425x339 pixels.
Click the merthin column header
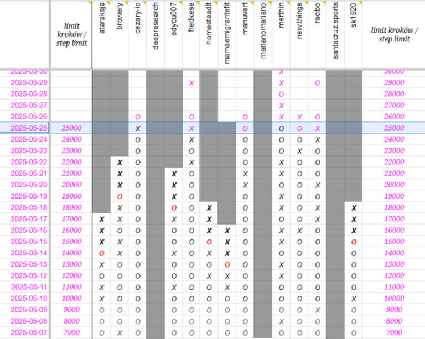pyautogui.click(x=281, y=34)
